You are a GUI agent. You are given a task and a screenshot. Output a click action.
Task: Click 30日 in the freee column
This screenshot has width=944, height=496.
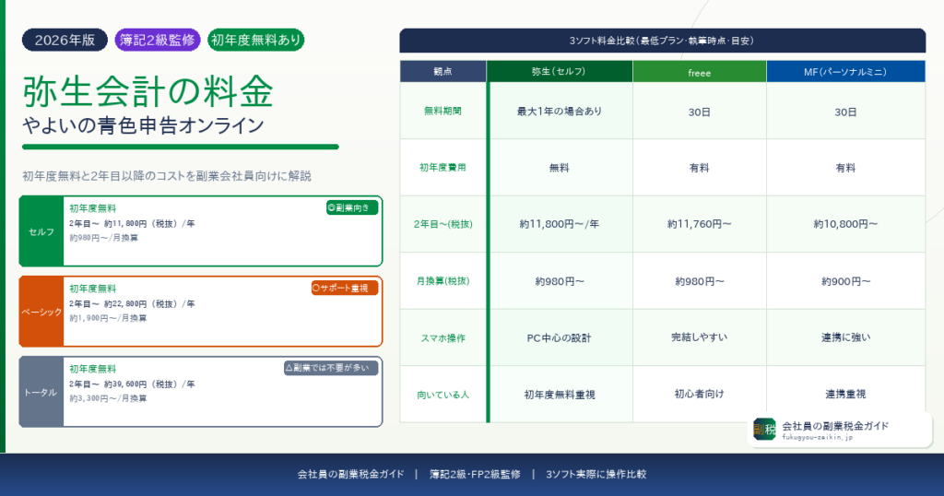pyautogui.click(x=700, y=112)
